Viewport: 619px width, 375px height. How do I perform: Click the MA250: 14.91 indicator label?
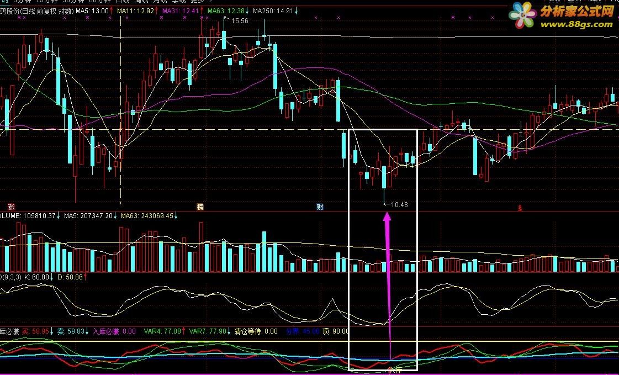pos(273,11)
